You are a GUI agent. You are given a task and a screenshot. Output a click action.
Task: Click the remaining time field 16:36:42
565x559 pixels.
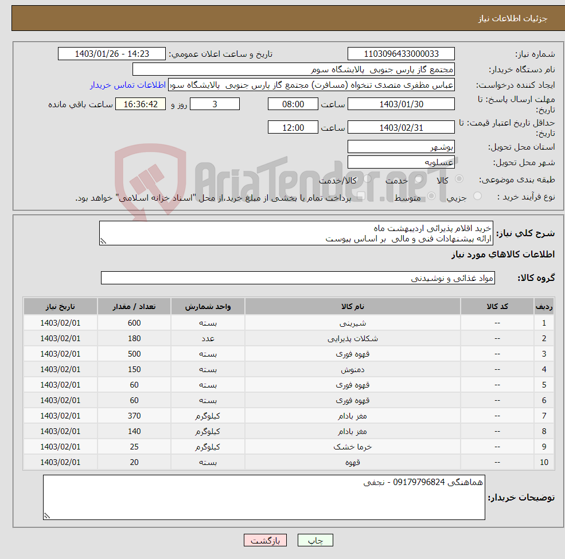coord(141,104)
